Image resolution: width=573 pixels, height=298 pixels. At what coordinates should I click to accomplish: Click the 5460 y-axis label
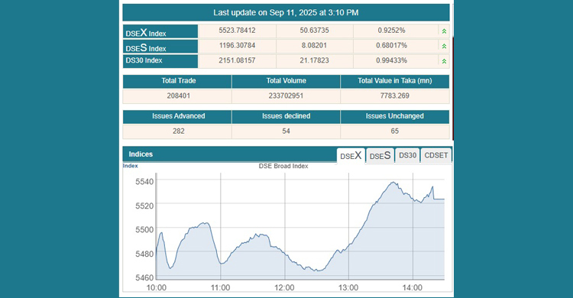pyautogui.click(x=144, y=277)
